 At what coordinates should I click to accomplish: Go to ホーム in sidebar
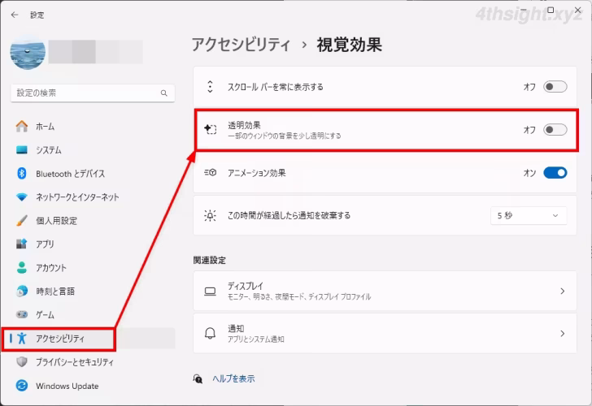[x=45, y=127]
